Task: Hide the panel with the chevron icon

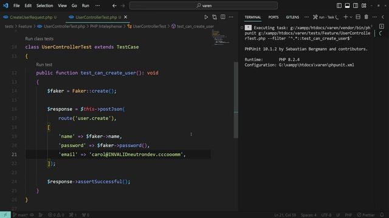Action: click(x=383, y=17)
